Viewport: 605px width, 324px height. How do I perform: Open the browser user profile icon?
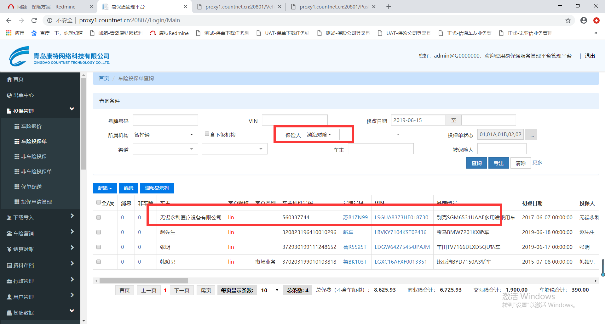pos(584,20)
